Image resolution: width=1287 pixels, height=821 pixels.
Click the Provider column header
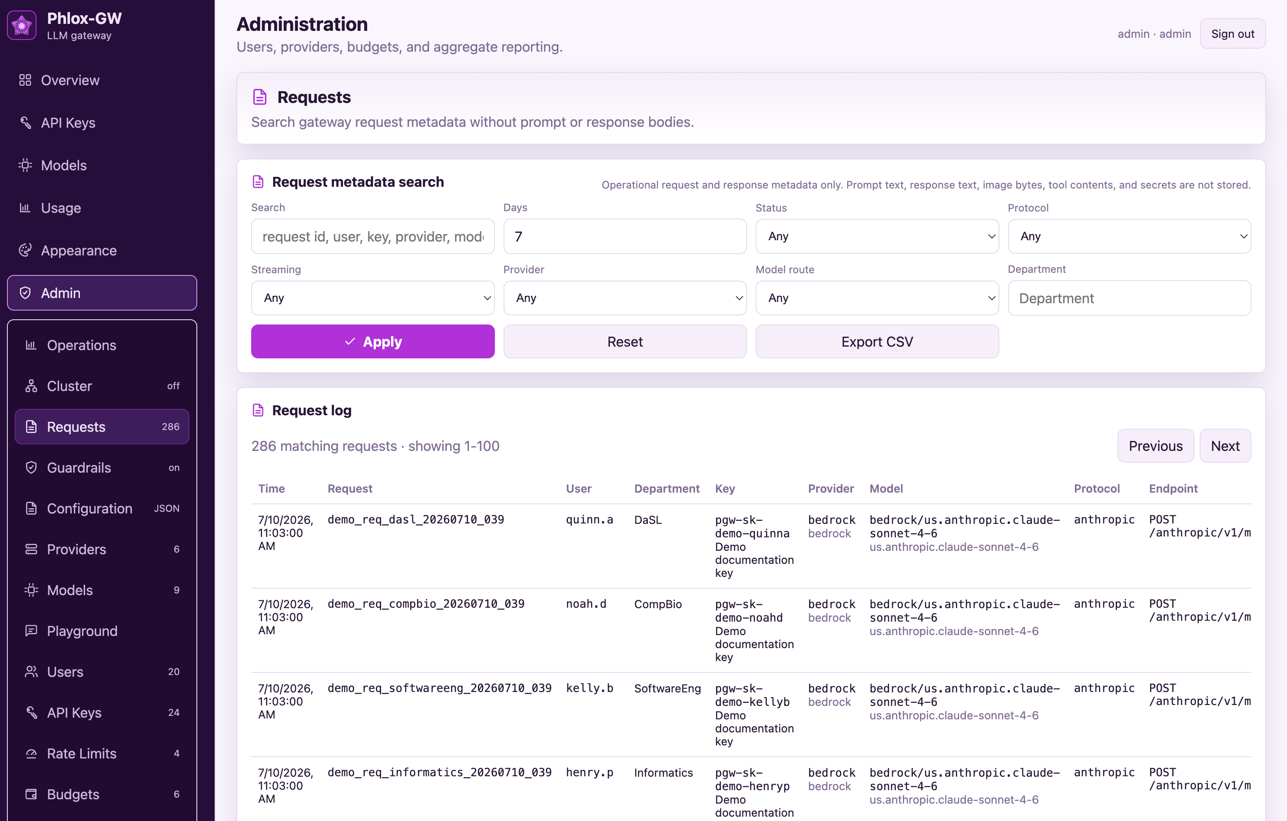click(831, 488)
